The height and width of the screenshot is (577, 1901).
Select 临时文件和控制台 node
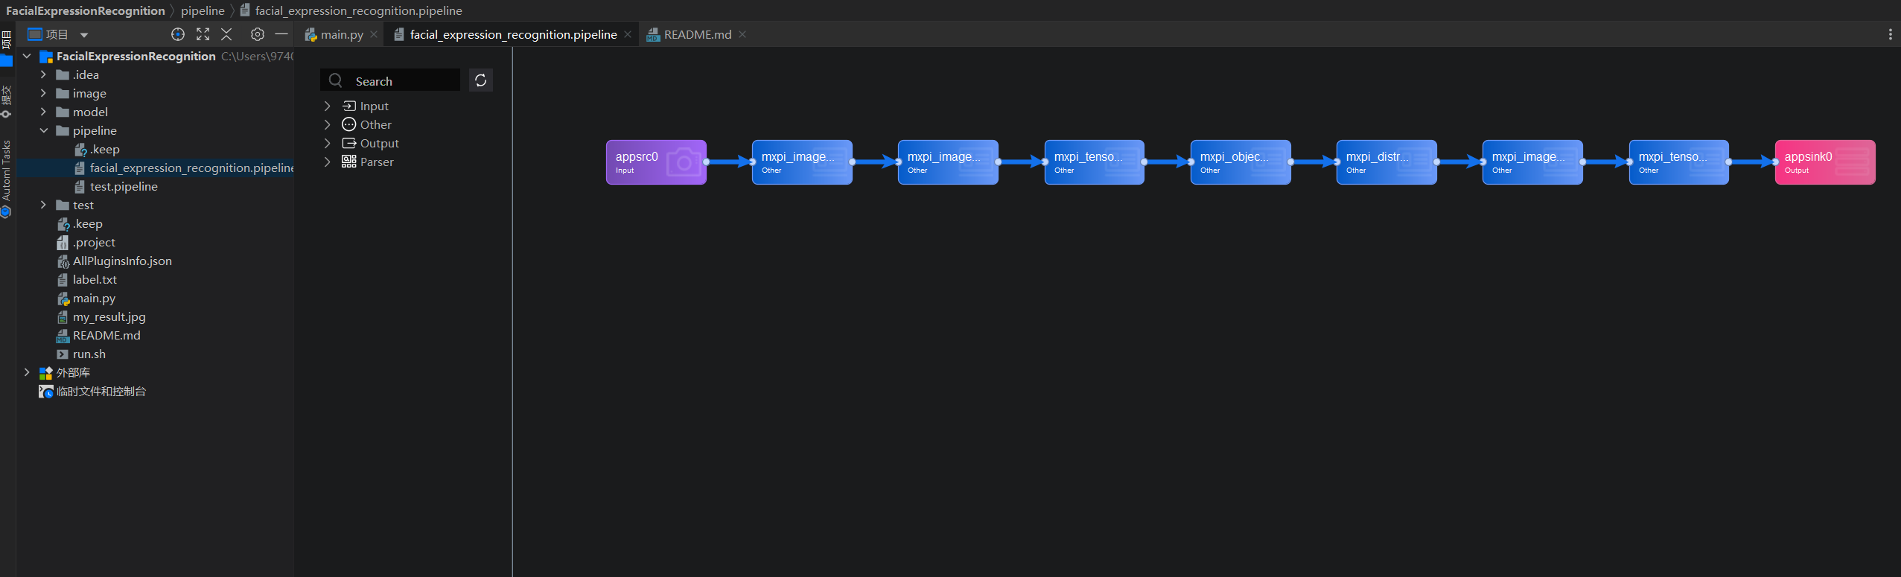101,391
